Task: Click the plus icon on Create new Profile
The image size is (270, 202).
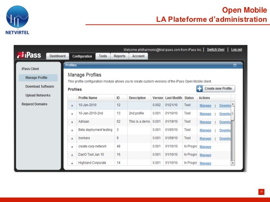Action: tap(200, 89)
